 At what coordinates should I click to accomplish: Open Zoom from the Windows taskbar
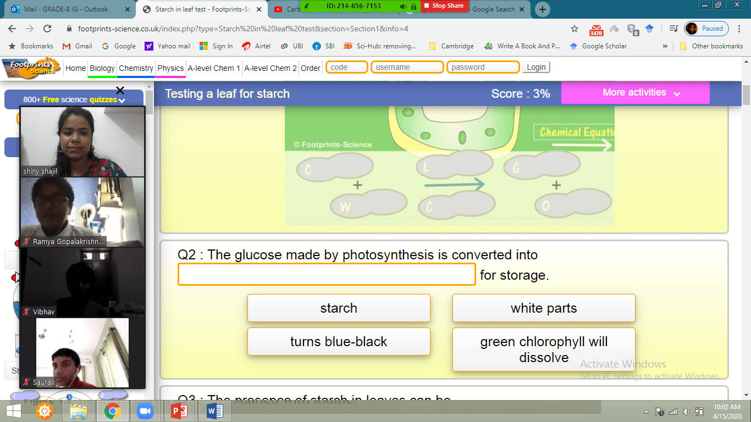[x=145, y=411]
